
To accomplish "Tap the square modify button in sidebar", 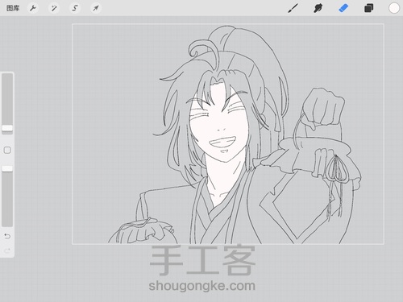I will 7,150.
